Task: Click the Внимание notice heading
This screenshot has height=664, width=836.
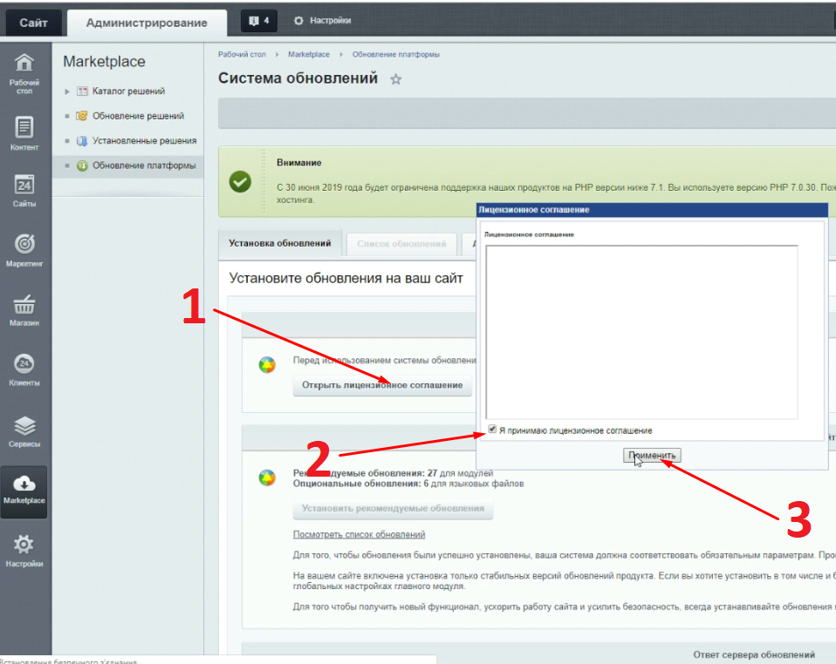Action: [298, 163]
